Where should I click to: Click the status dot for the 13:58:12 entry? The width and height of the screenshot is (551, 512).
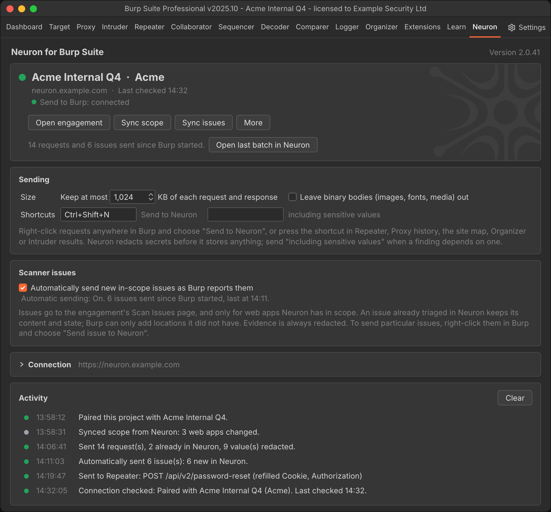point(26,417)
